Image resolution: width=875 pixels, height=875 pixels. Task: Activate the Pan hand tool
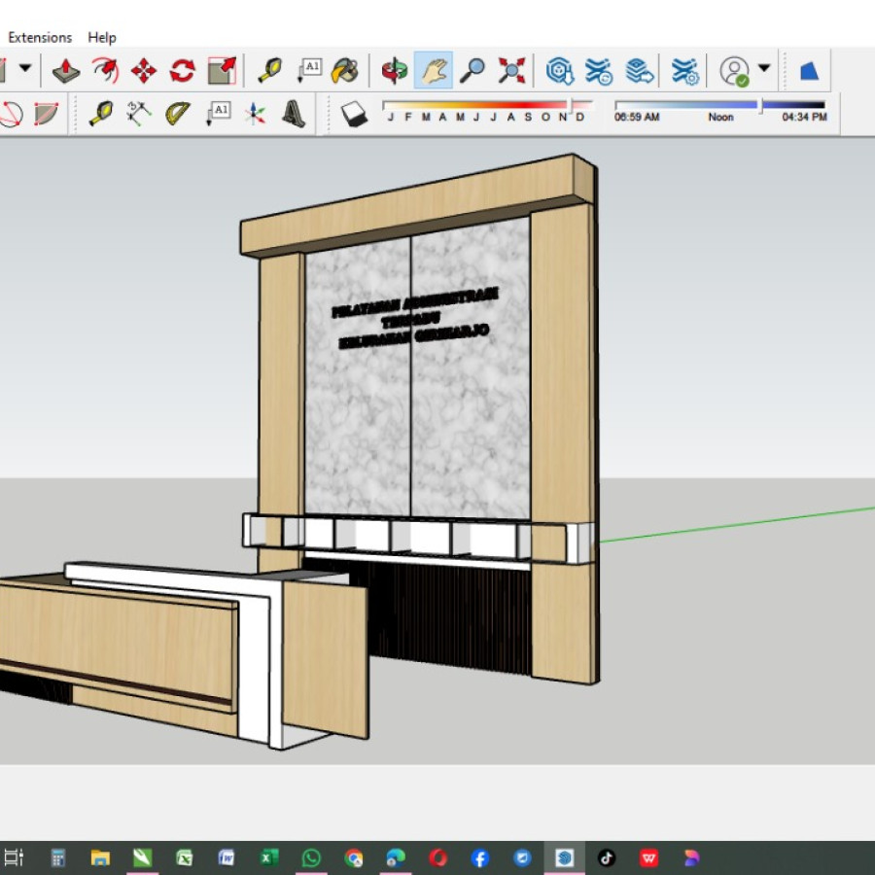pos(434,71)
